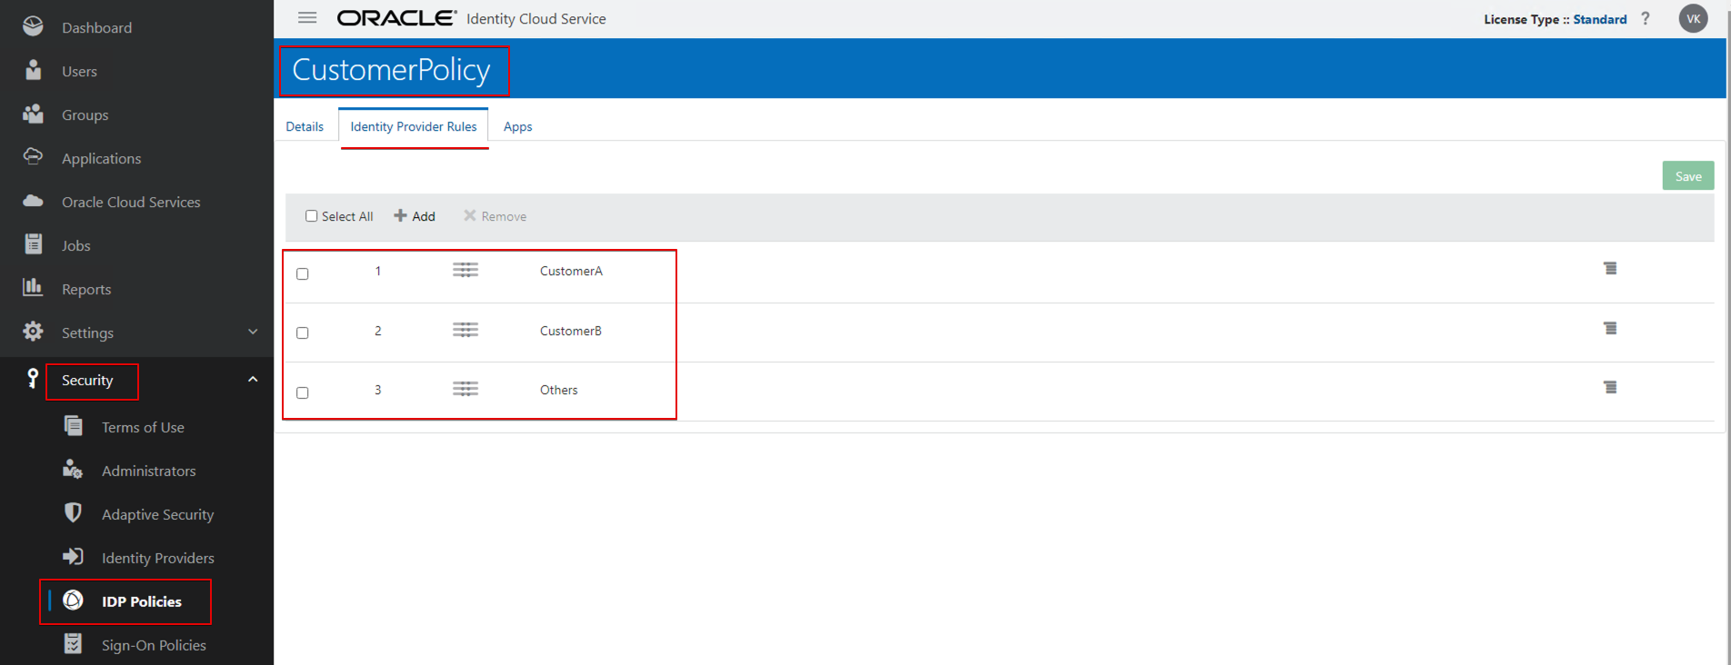Click the Oracle Cloud Services cloud icon
The width and height of the screenshot is (1731, 665).
pos(33,201)
